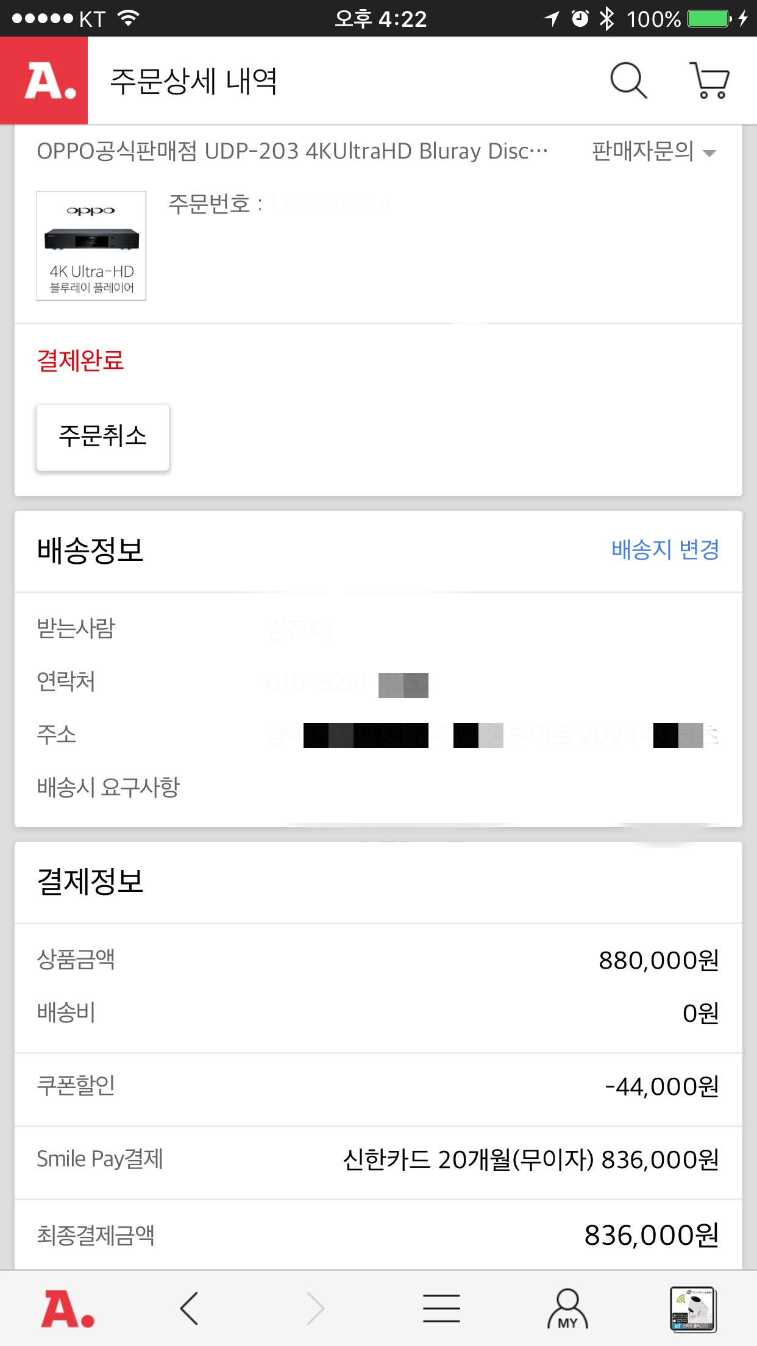Expand the 판매자문의 dropdown

pos(653,151)
